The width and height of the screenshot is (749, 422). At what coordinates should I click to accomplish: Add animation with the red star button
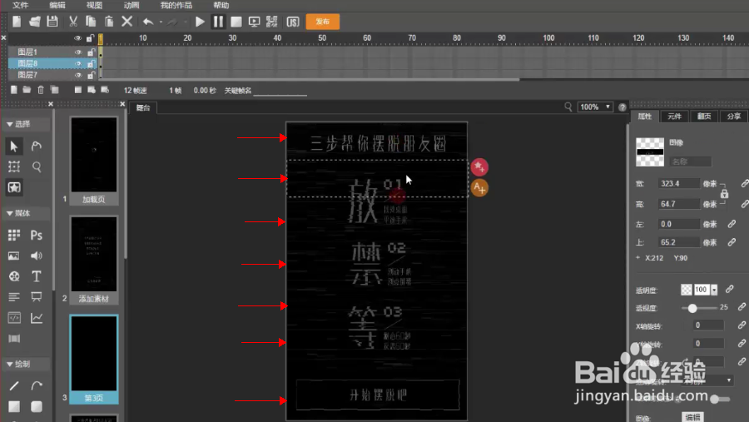tap(479, 166)
